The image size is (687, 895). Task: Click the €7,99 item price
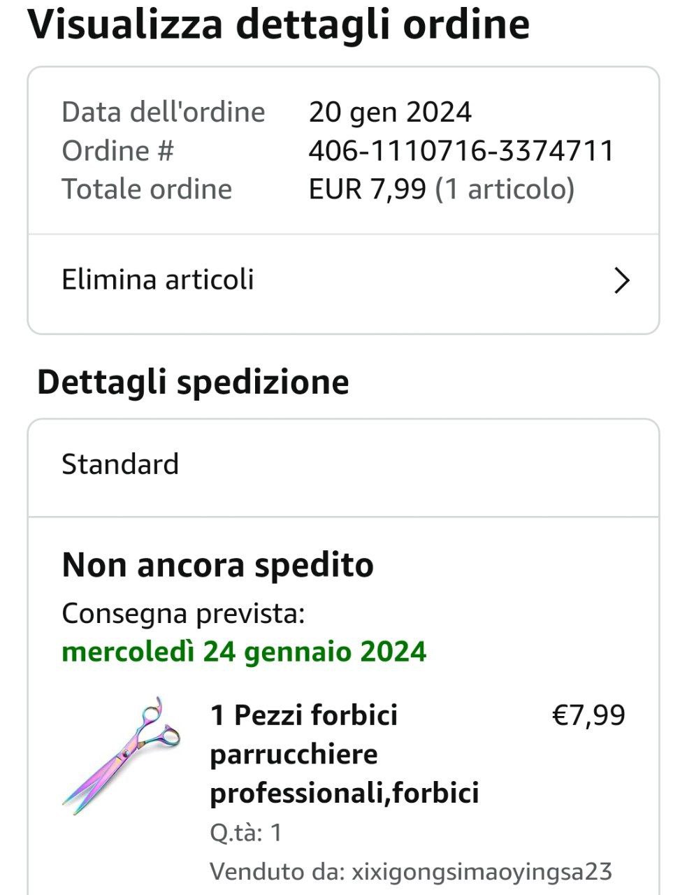588,715
